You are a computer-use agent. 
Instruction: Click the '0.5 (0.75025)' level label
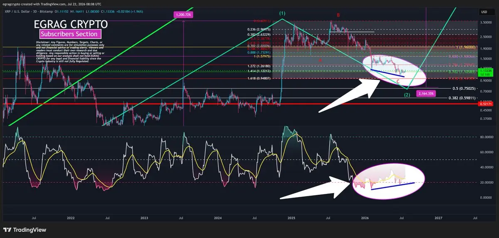(x=464, y=88)
